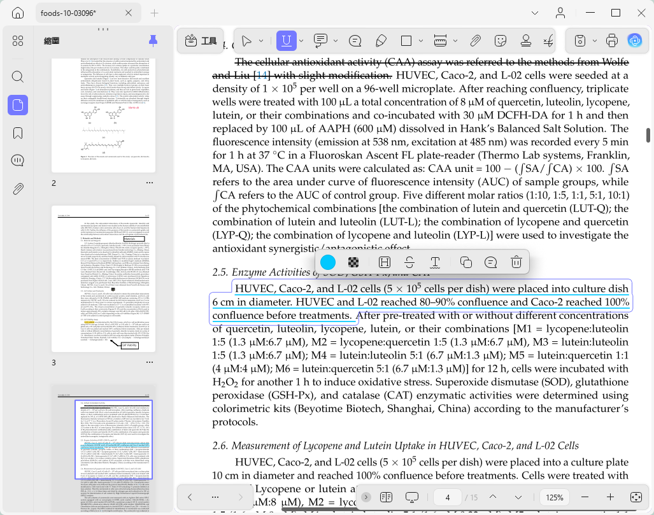
Task: Toggle the thumbnails panel in sidebar
Action: point(18,104)
